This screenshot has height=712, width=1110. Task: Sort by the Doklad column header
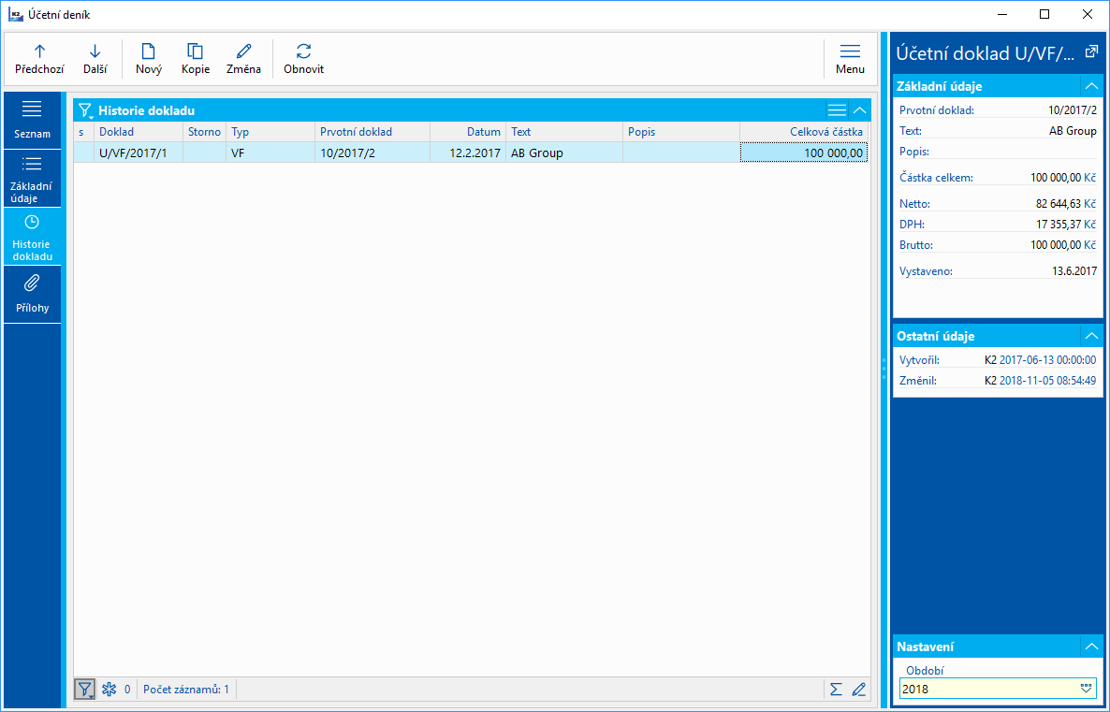click(x=138, y=132)
